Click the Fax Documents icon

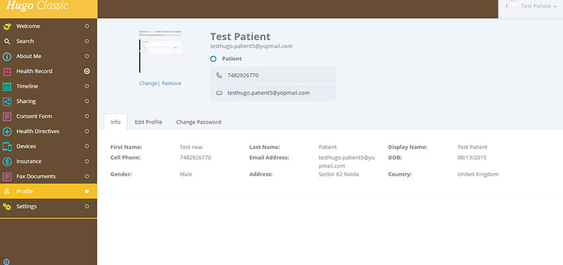pos(7,177)
